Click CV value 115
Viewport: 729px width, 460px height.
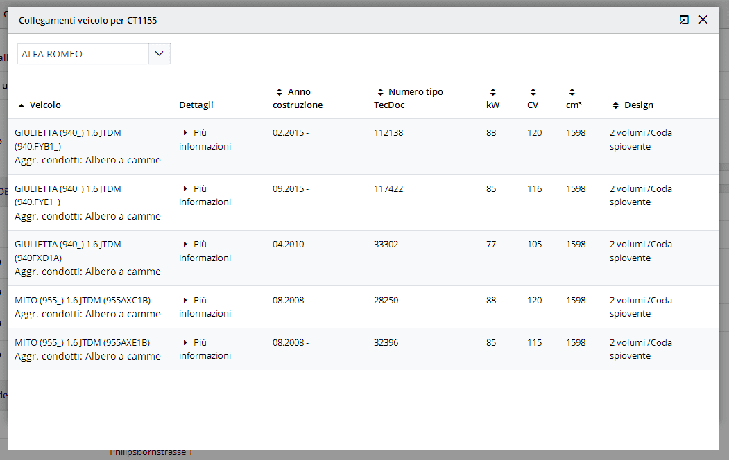[x=535, y=342]
